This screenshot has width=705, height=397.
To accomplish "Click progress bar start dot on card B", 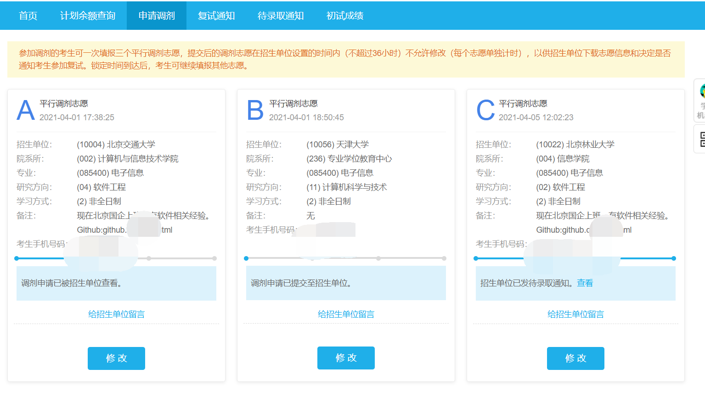I will click(246, 258).
